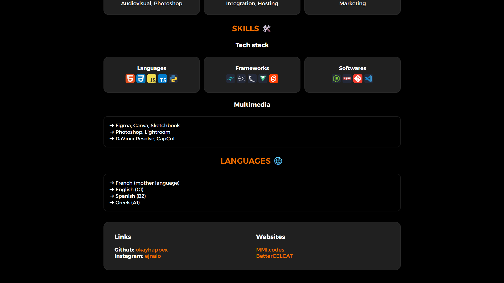The width and height of the screenshot is (504, 283).
Task: Click the CSS3 icon
Action: click(141, 79)
